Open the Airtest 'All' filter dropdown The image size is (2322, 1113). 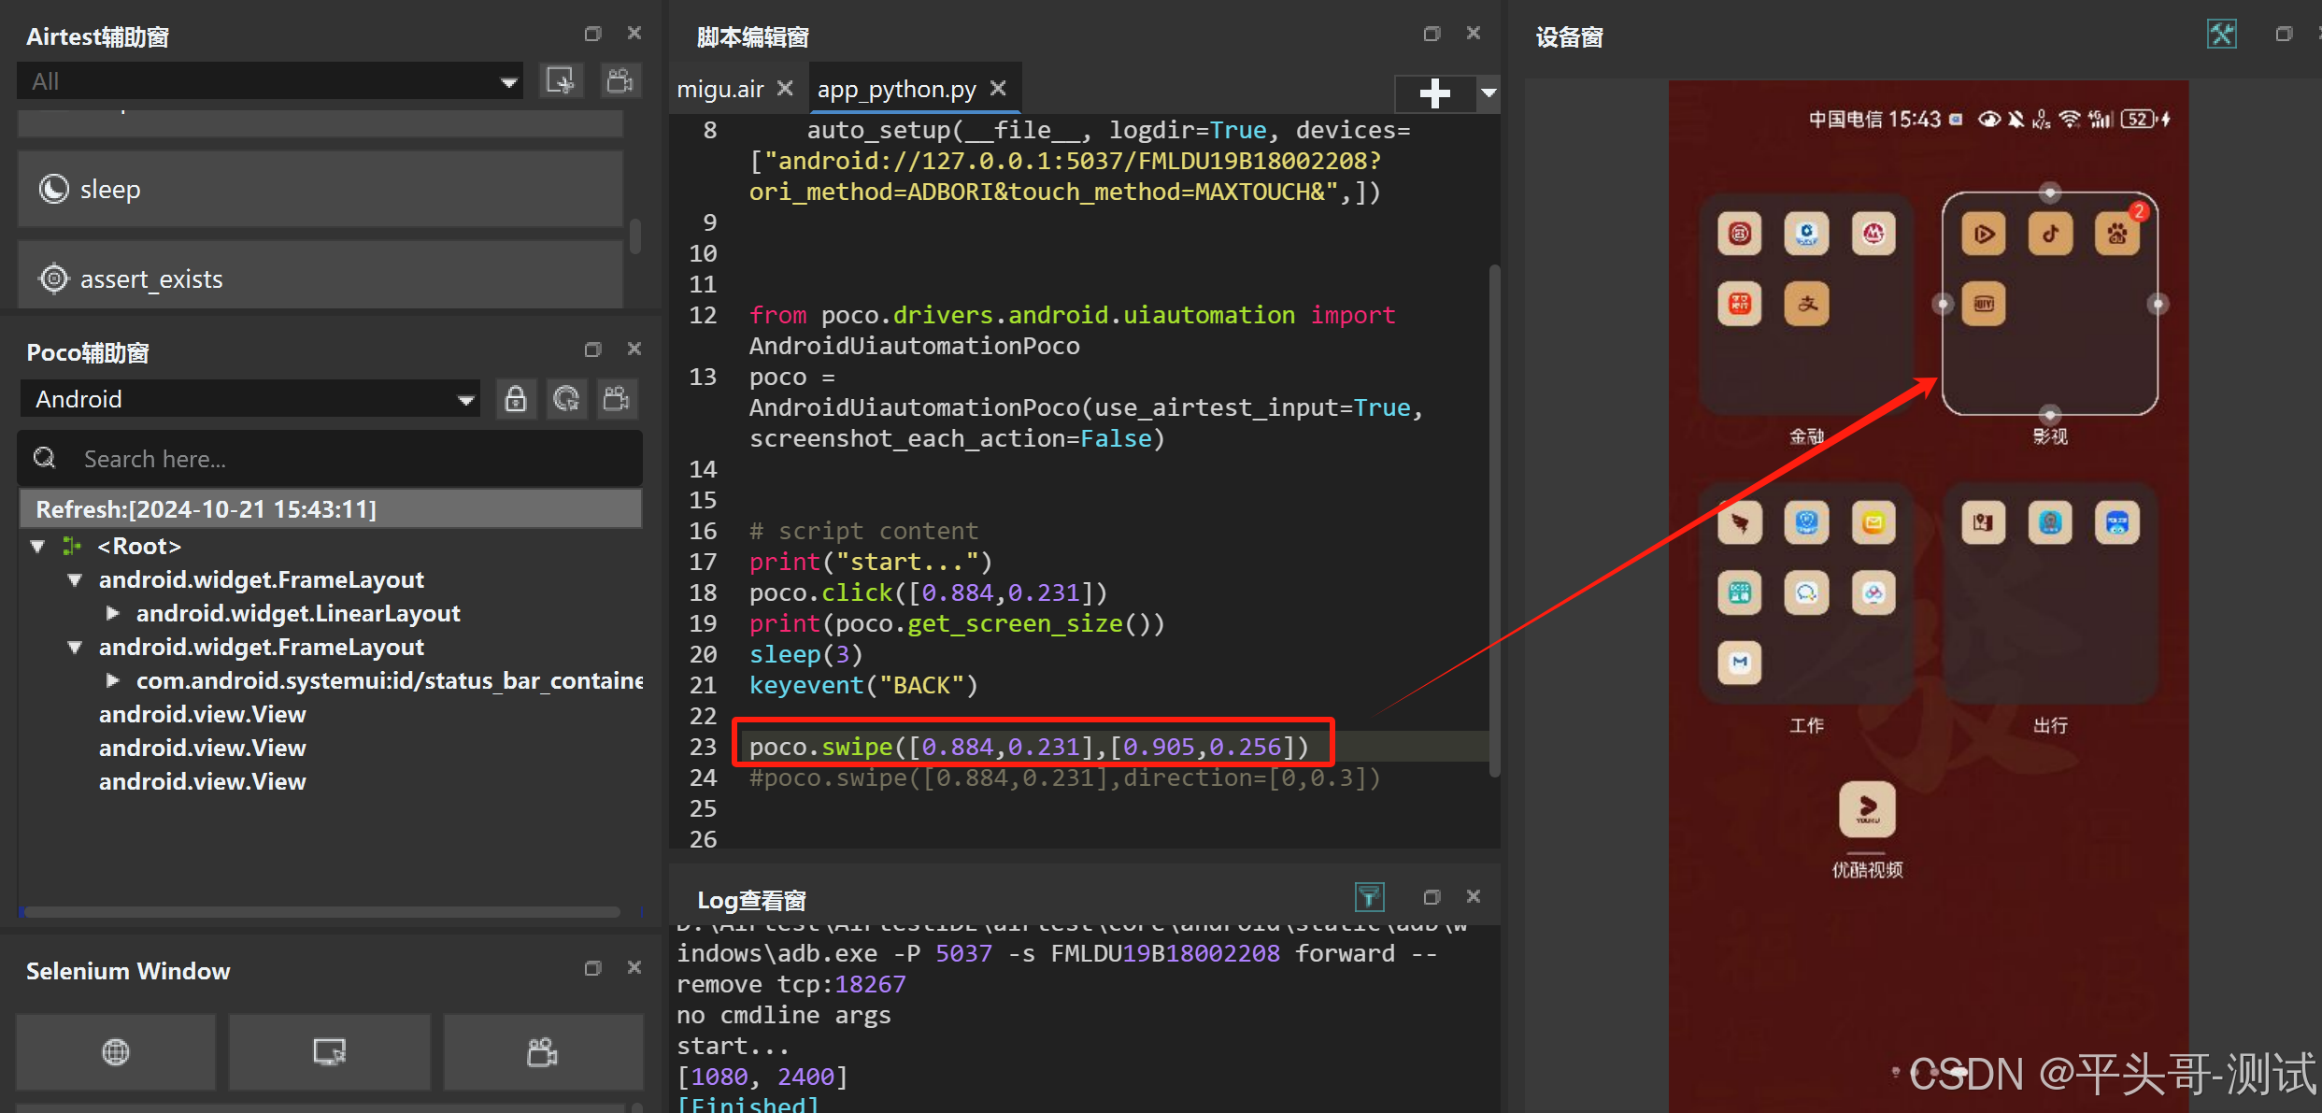[x=269, y=81]
